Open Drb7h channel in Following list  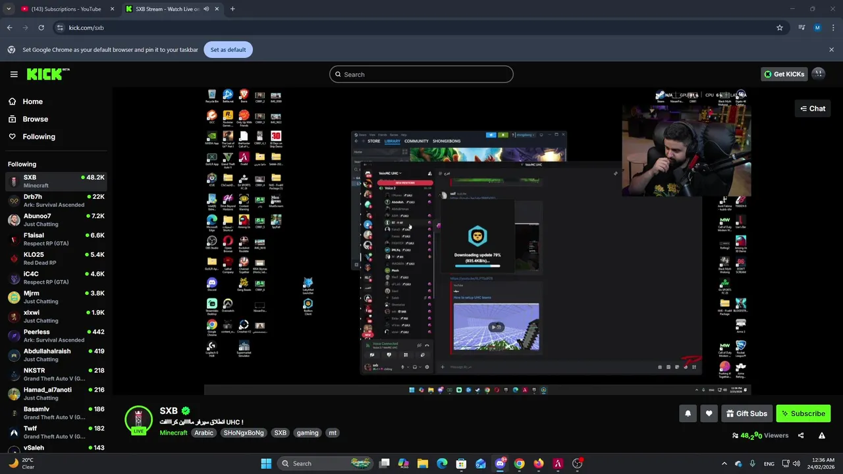56,200
